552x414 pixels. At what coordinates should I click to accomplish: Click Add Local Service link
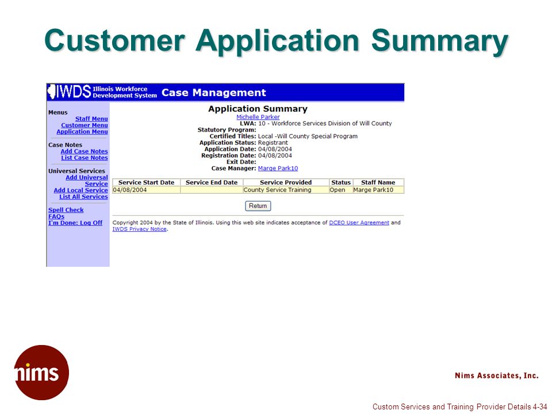coord(80,190)
